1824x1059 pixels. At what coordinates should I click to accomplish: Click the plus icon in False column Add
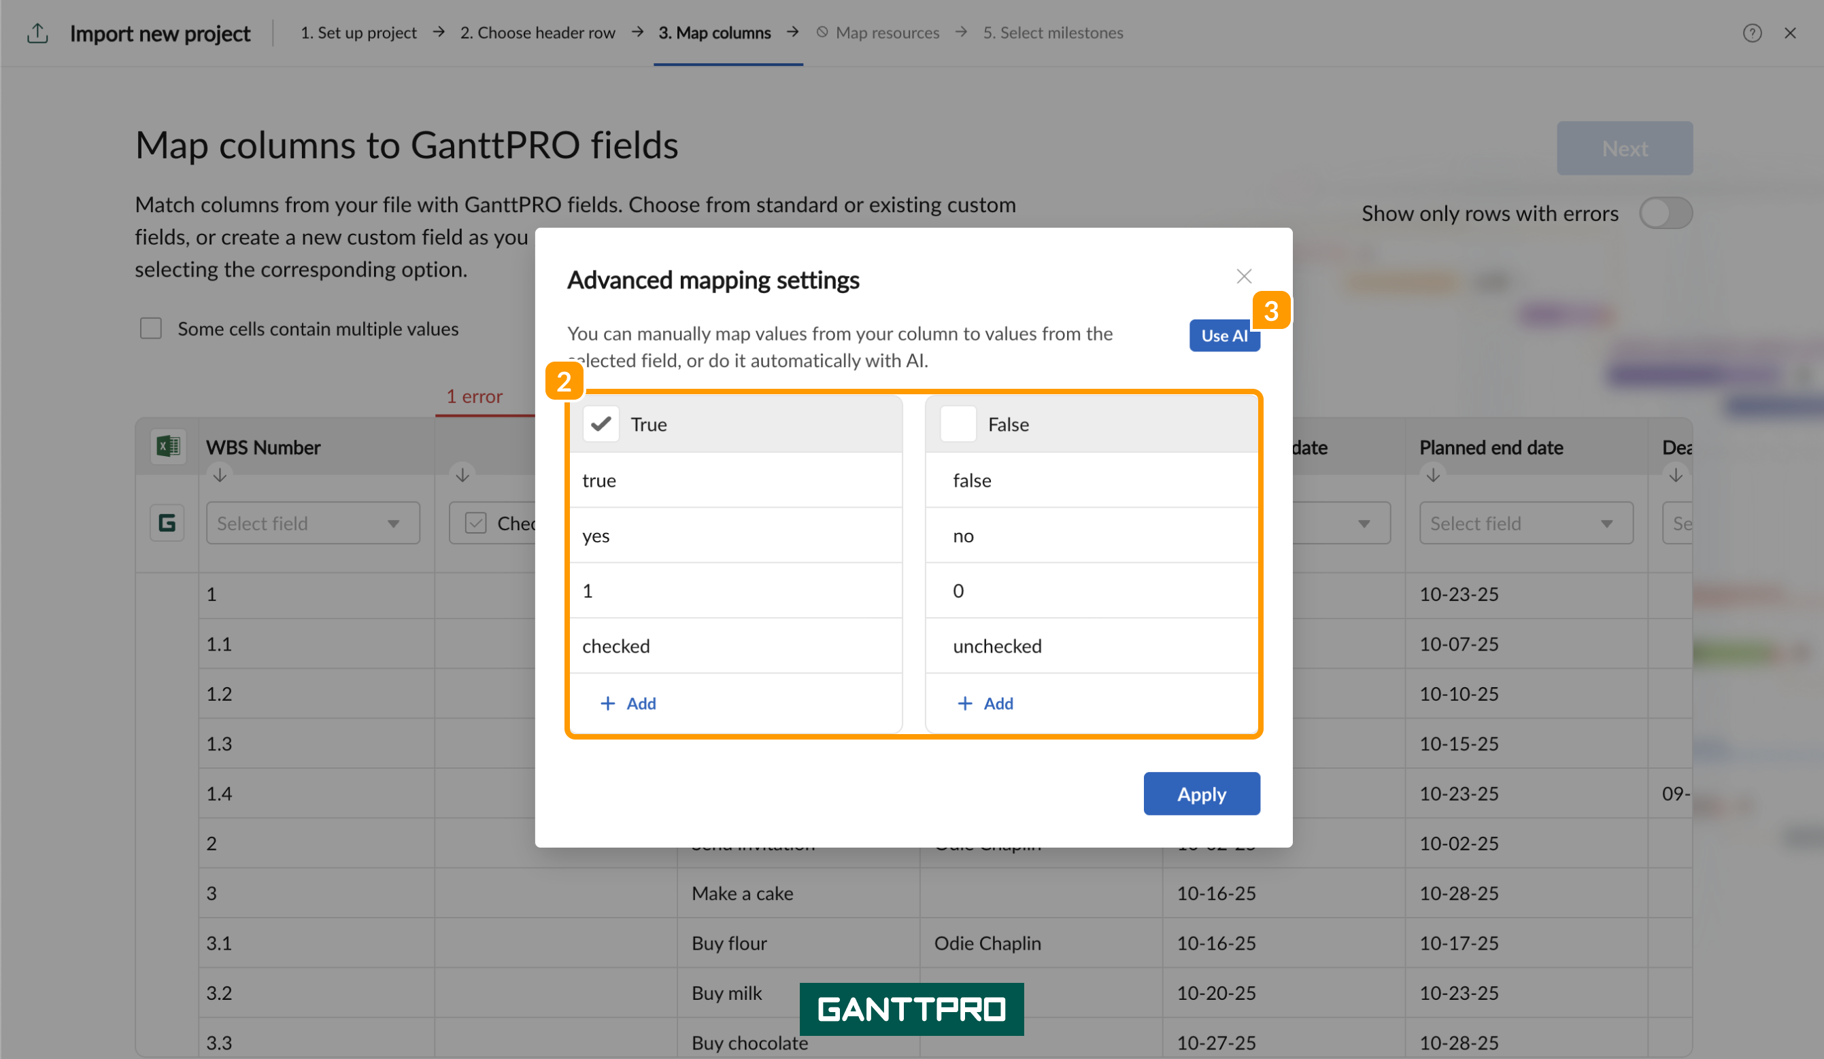click(x=965, y=703)
